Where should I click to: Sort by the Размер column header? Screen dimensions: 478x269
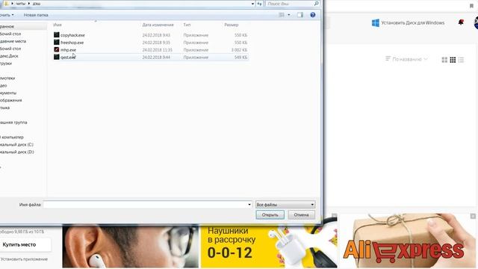pyautogui.click(x=232, y=25)
